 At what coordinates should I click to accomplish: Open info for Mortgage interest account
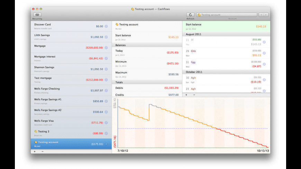pos(106,58)
